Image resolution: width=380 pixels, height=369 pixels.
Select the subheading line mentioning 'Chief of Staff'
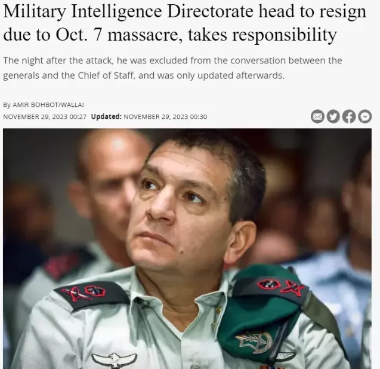pos(144,75)
